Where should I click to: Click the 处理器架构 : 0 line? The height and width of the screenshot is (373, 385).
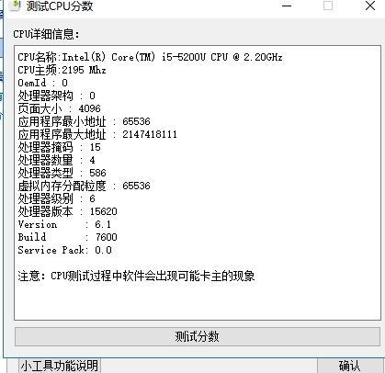(x=57, y=96)
